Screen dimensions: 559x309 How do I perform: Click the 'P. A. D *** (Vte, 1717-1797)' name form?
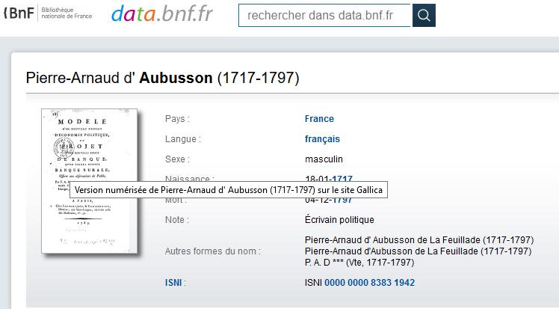[x=359, y=263]
